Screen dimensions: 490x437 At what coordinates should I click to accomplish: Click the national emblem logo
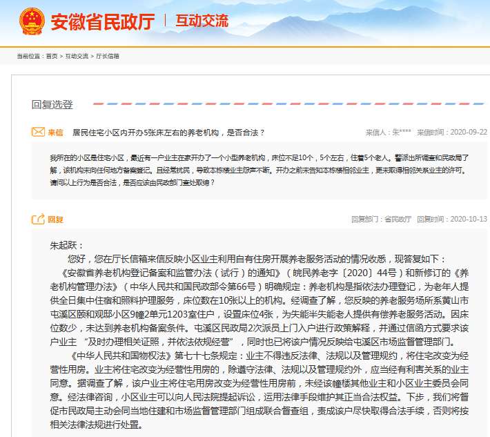pyautogui.click(x=32, y=21)
